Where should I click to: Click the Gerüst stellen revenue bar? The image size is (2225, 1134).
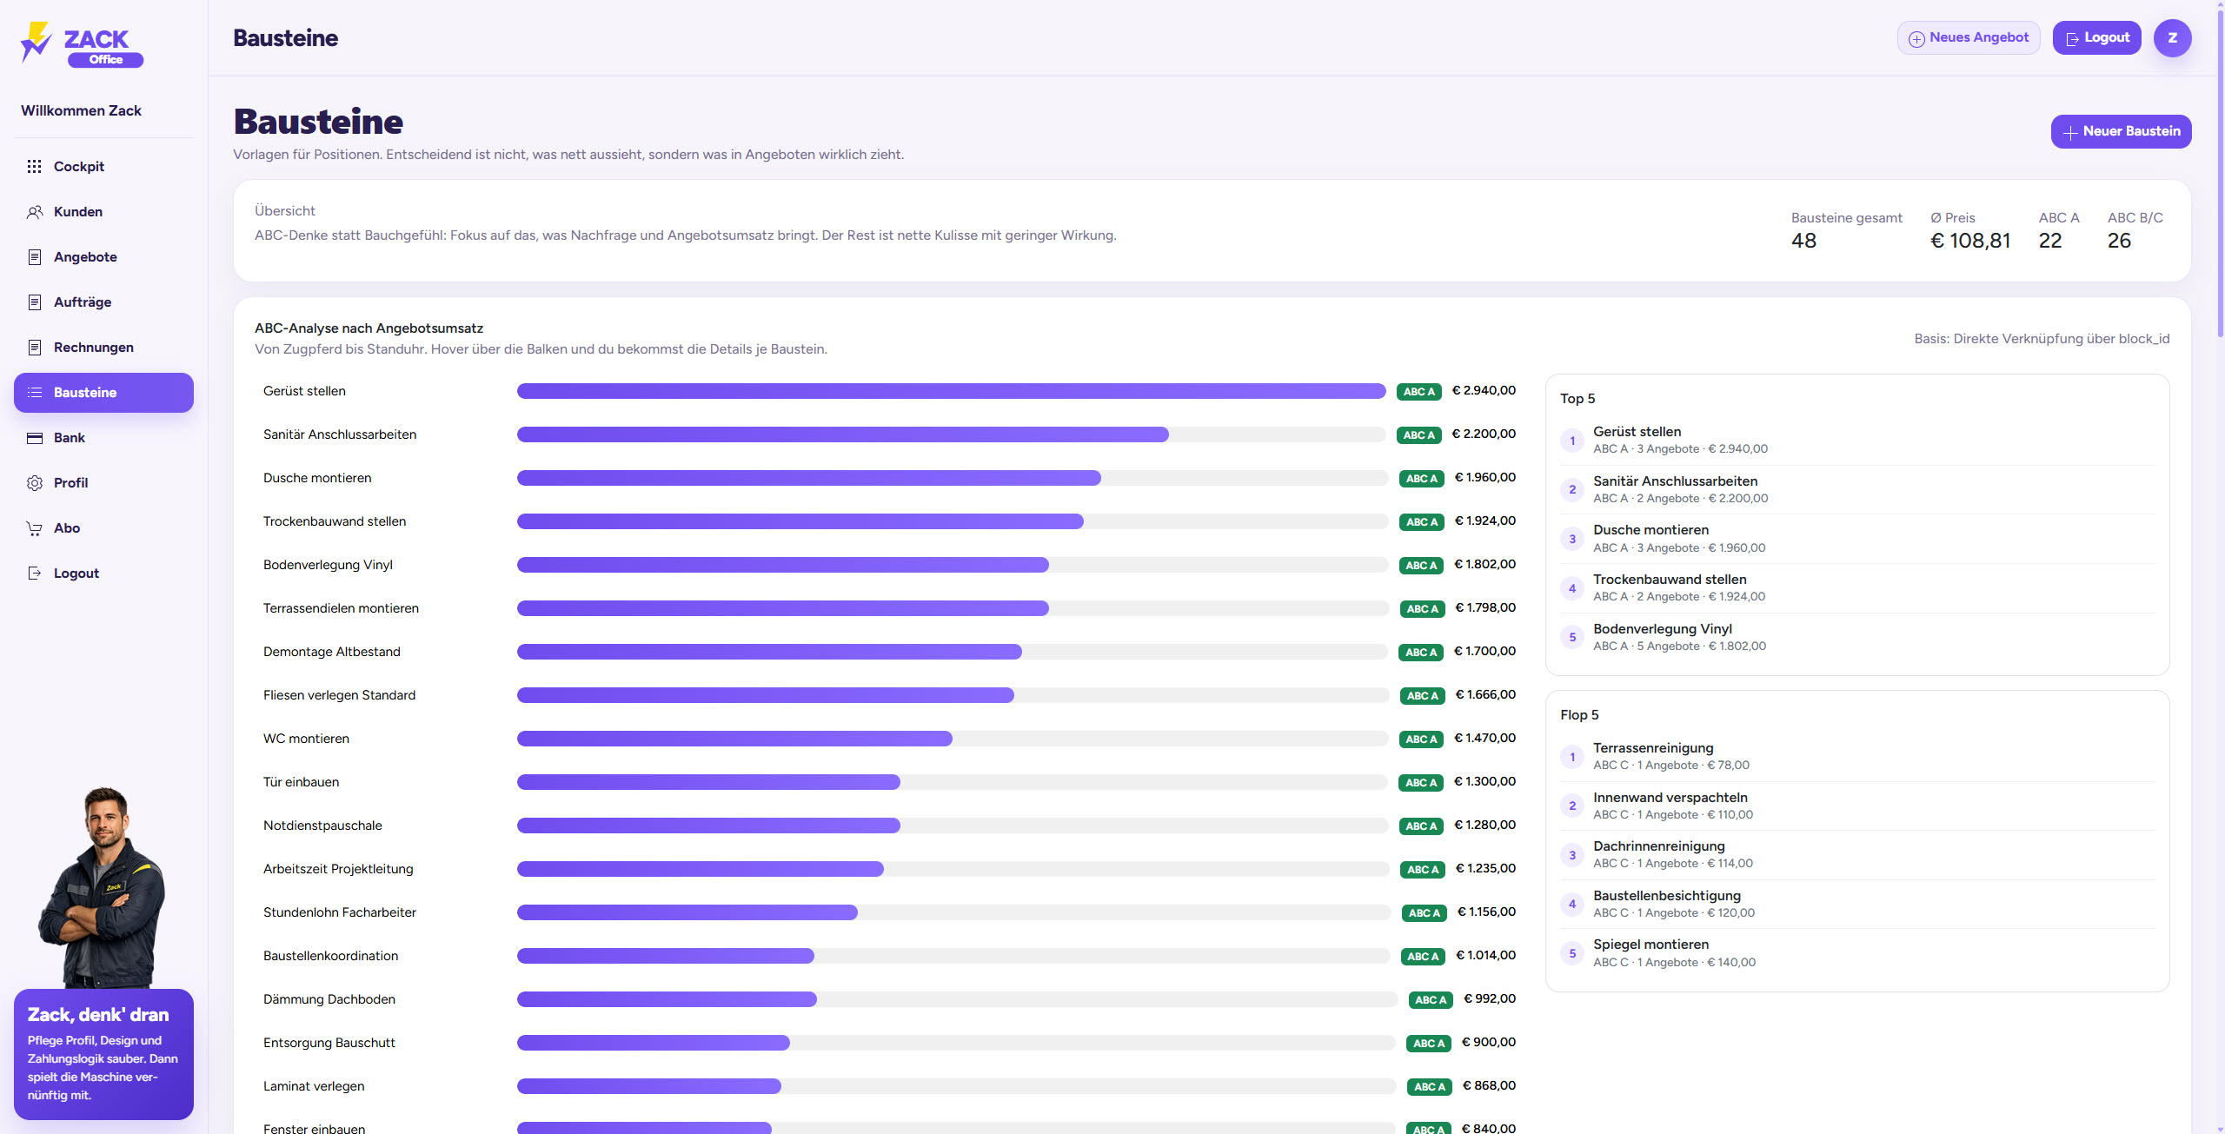point(951,391)
